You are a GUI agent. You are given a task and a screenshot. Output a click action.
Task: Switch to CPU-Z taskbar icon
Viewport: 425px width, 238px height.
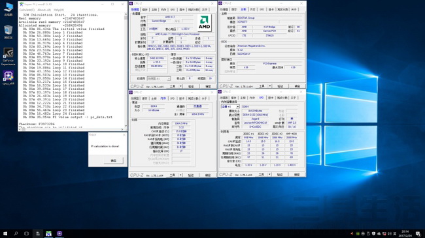tap(59, 233)
